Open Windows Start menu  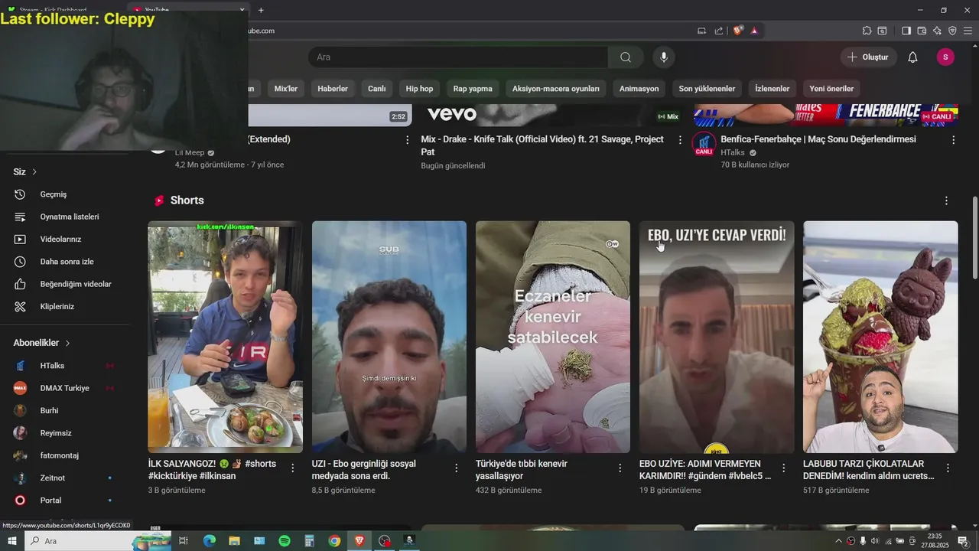[11, 541]
